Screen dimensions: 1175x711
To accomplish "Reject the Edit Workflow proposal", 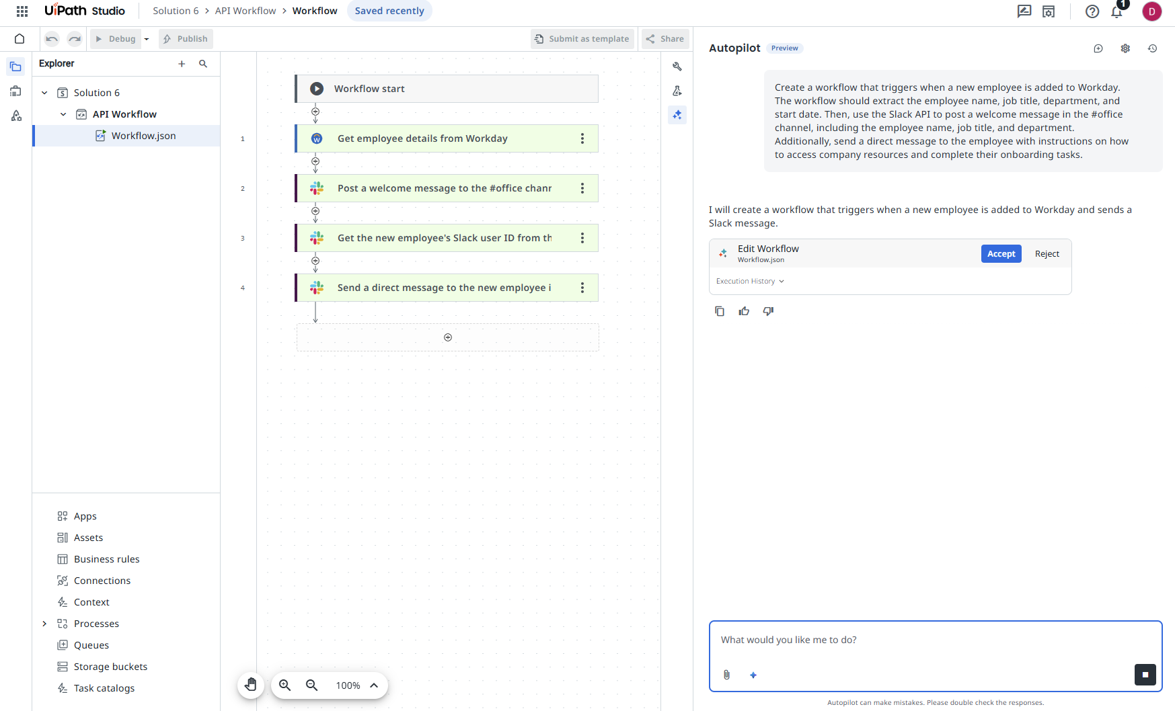I will pyautogui.click(x=1047, y=254).
